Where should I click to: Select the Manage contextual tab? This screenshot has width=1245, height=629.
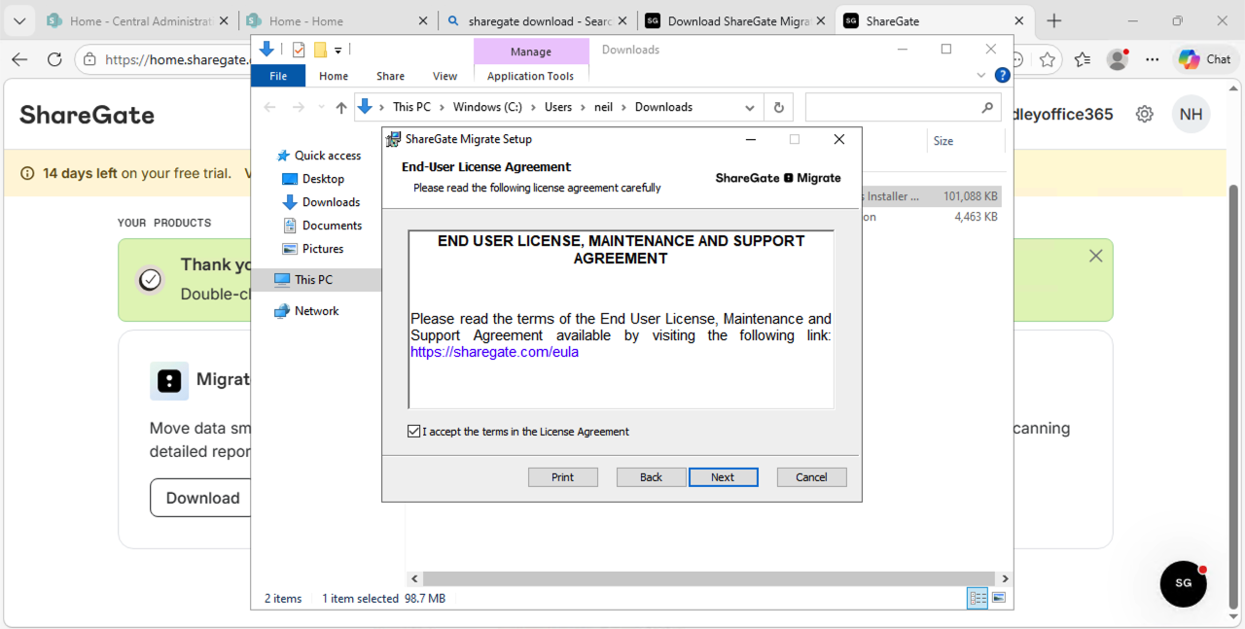click(x=531, y=52)
